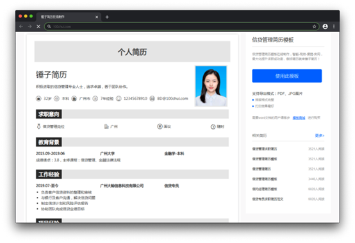Bookmark the page with the star icon
The width and height of the screenshot is (355, 243).
click(314, 26)
